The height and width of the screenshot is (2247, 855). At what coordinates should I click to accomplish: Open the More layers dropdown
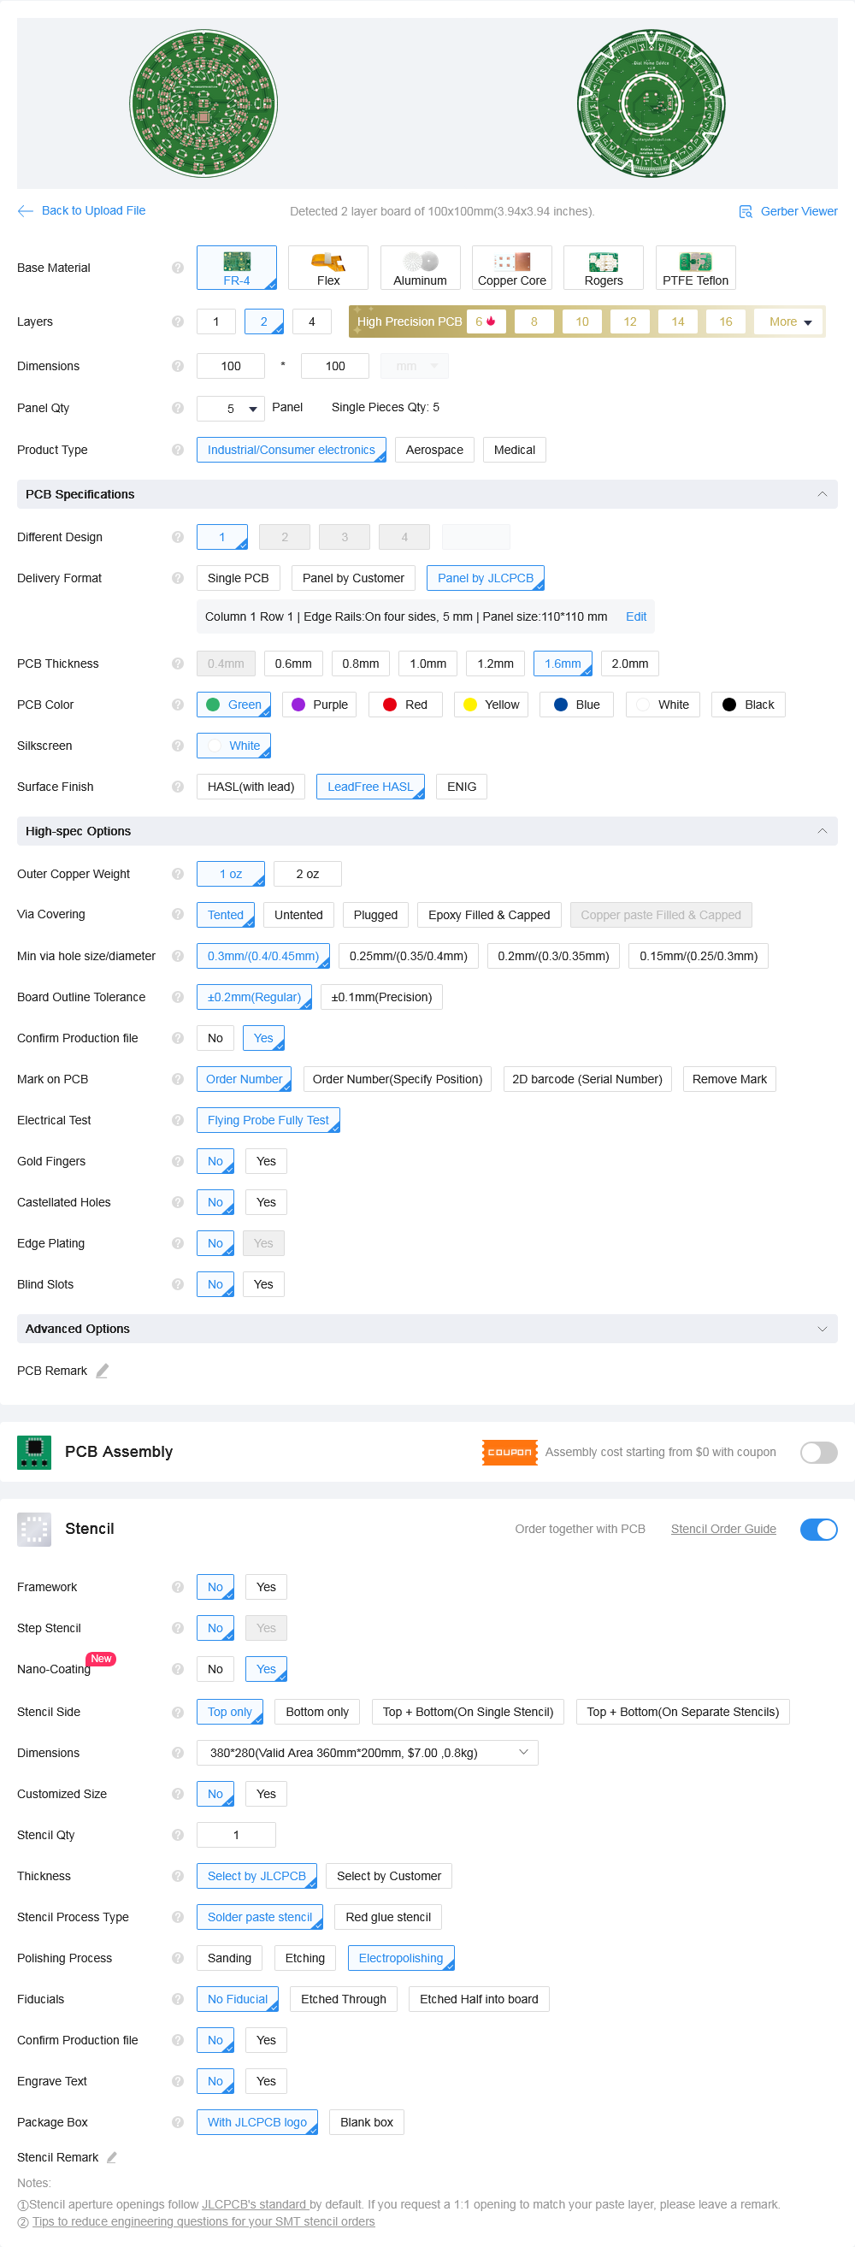pyautogui.click(x=789, y=321)
